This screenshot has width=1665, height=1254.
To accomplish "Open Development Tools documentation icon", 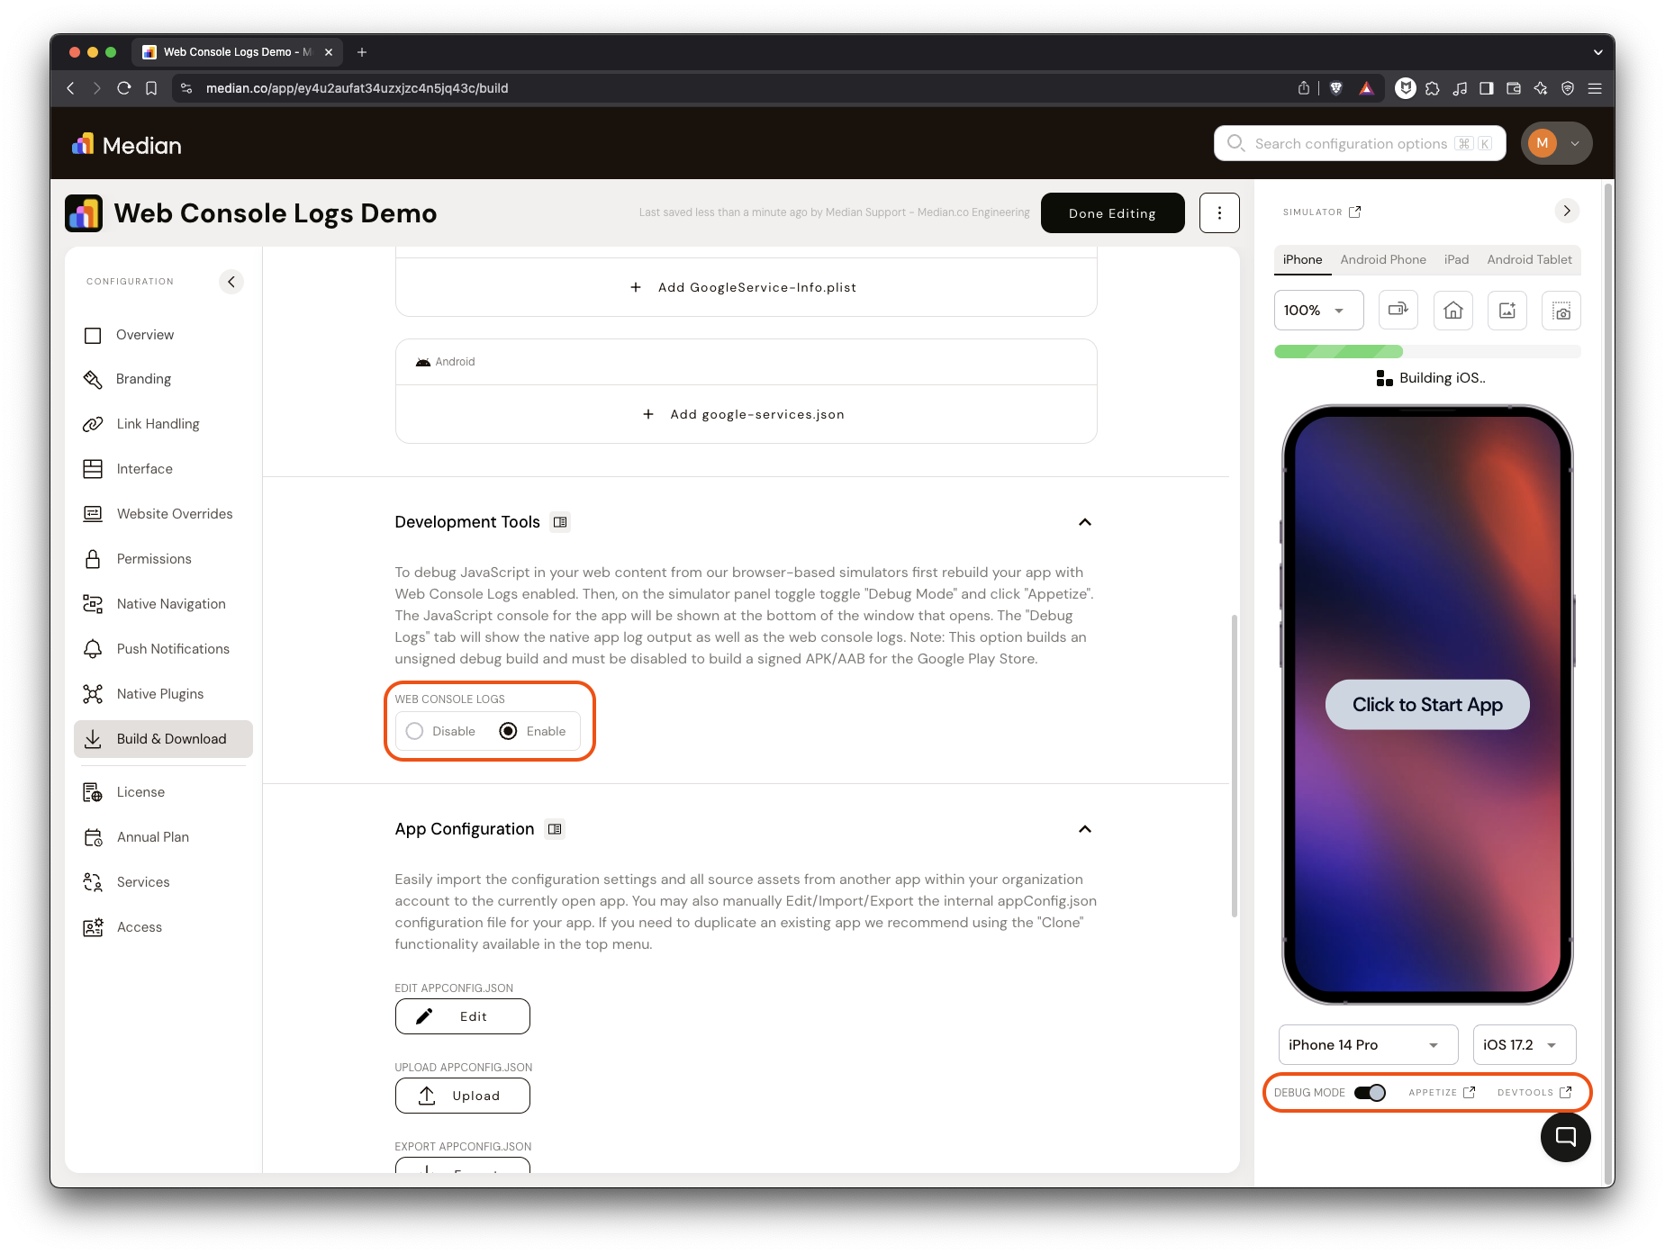I will [x=560, y=522].
